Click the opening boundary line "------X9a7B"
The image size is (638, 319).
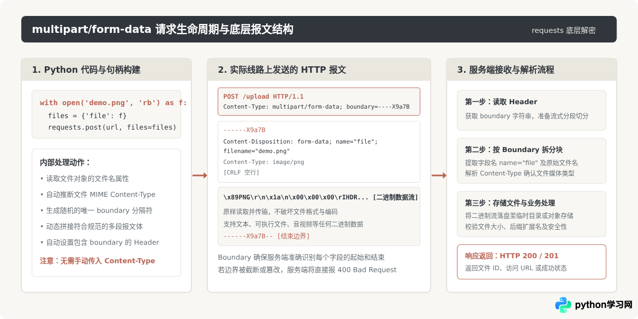pos(244,130)
